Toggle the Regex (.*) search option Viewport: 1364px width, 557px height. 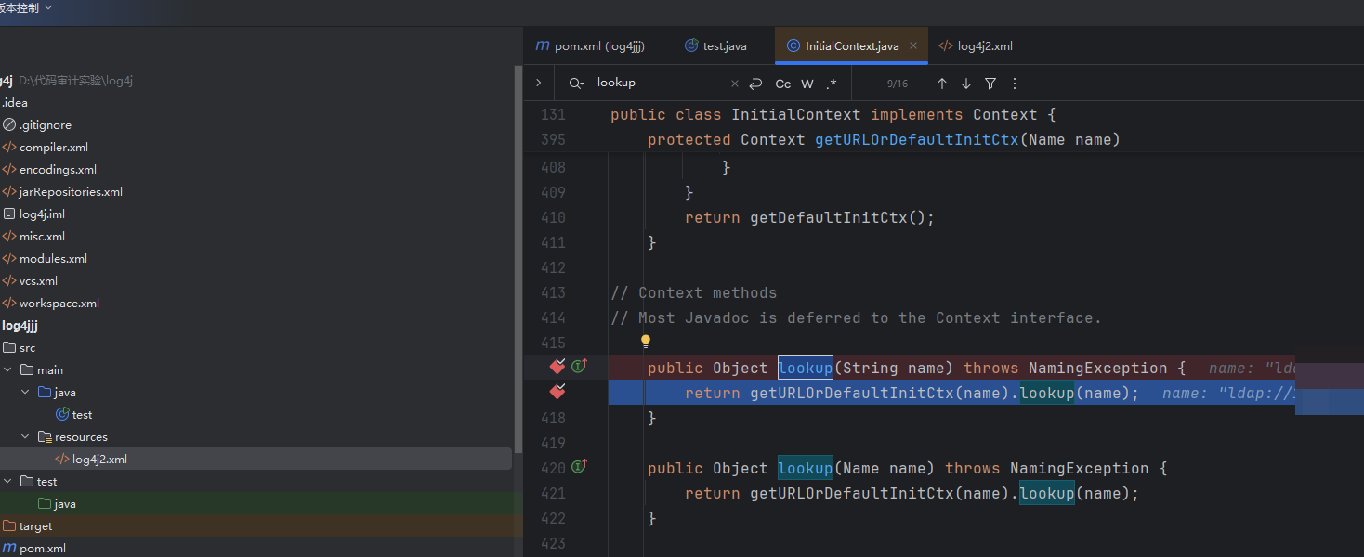(832, 84)
